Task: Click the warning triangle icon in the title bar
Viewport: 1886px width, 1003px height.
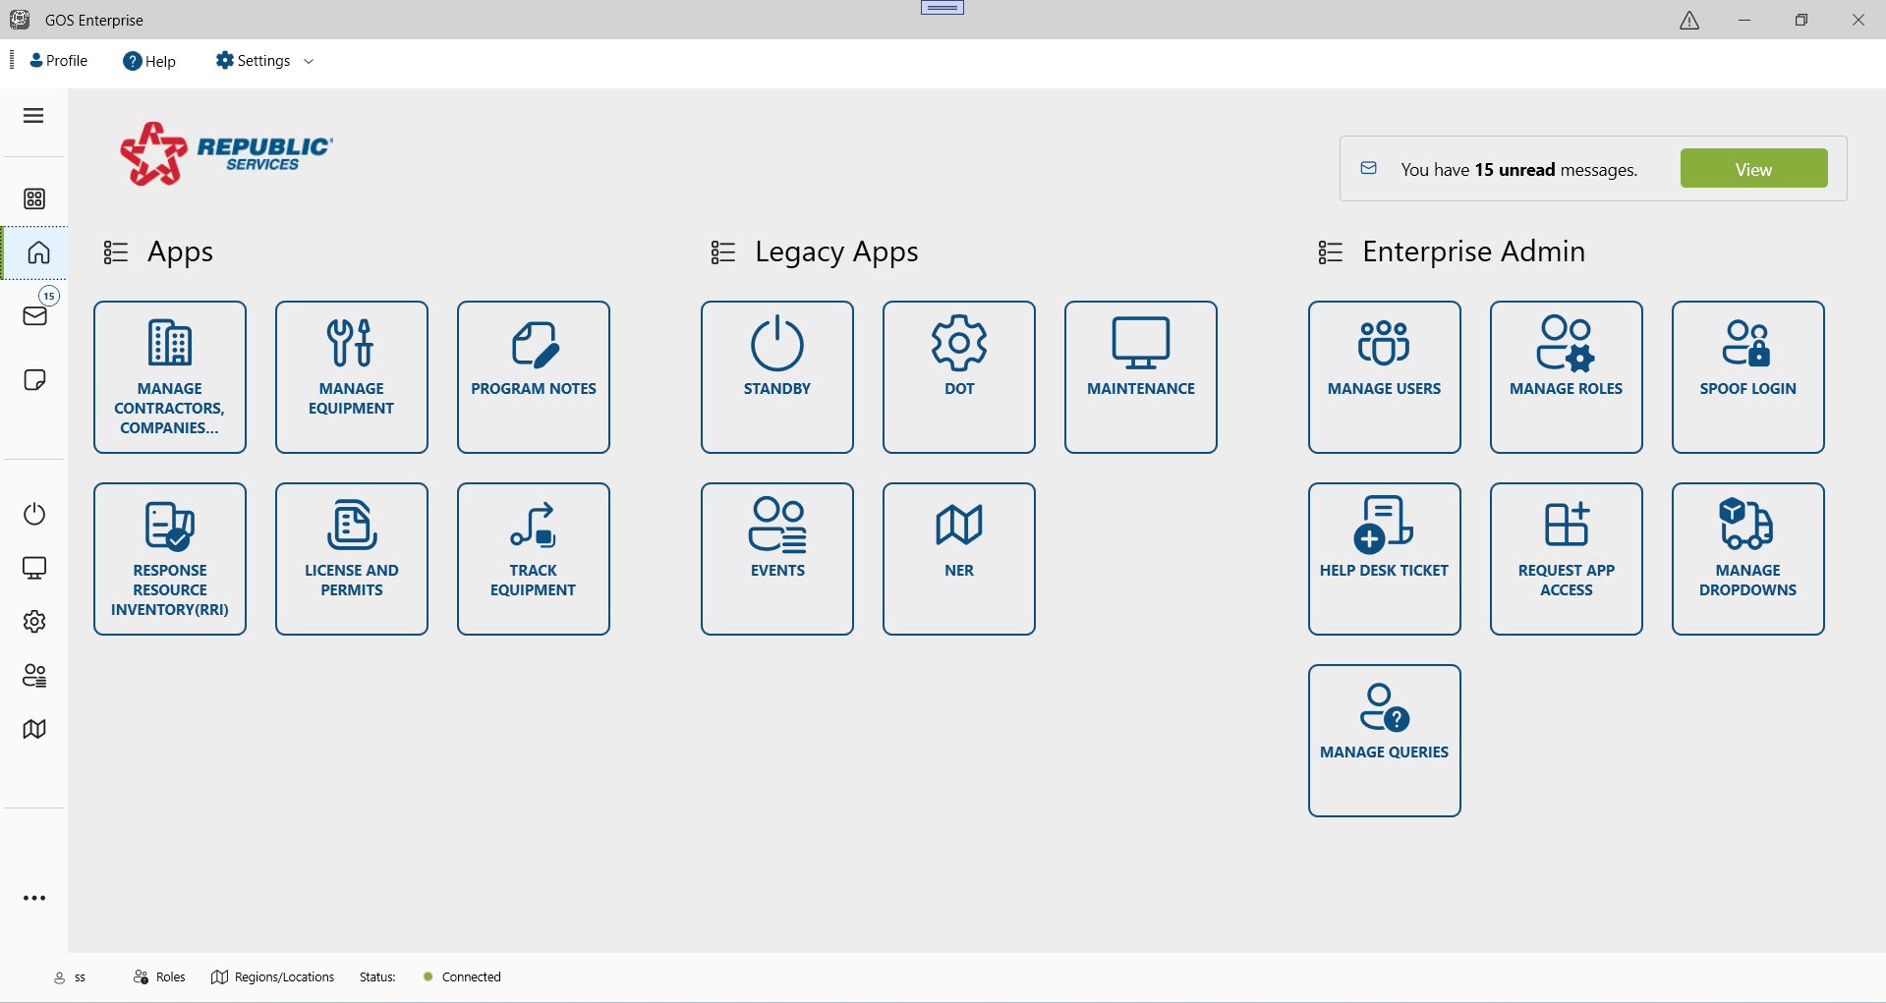Action: [x=1688, y=21]
